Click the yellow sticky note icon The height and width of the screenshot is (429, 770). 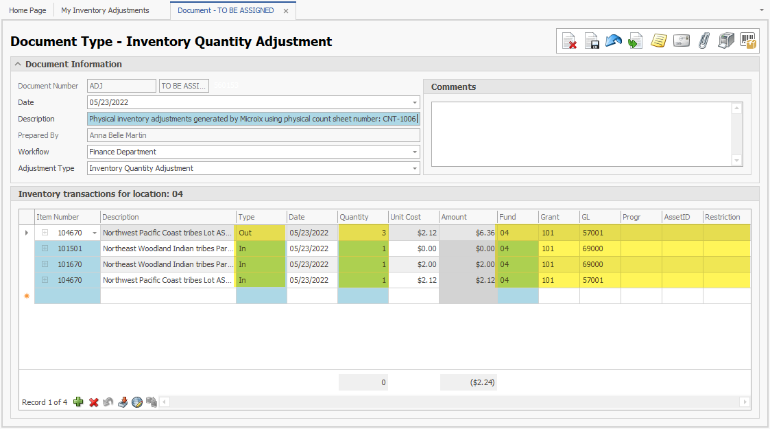point(658,41)
